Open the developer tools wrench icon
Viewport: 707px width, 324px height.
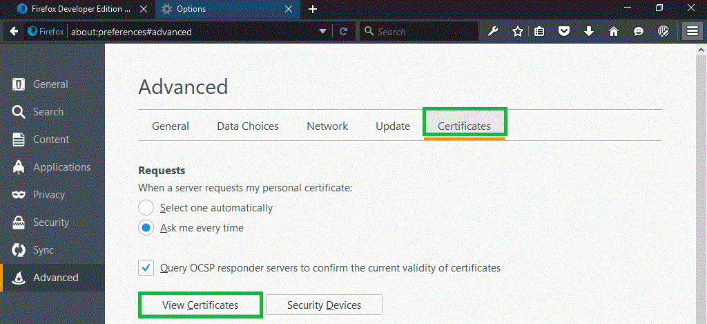coord(493,31)
